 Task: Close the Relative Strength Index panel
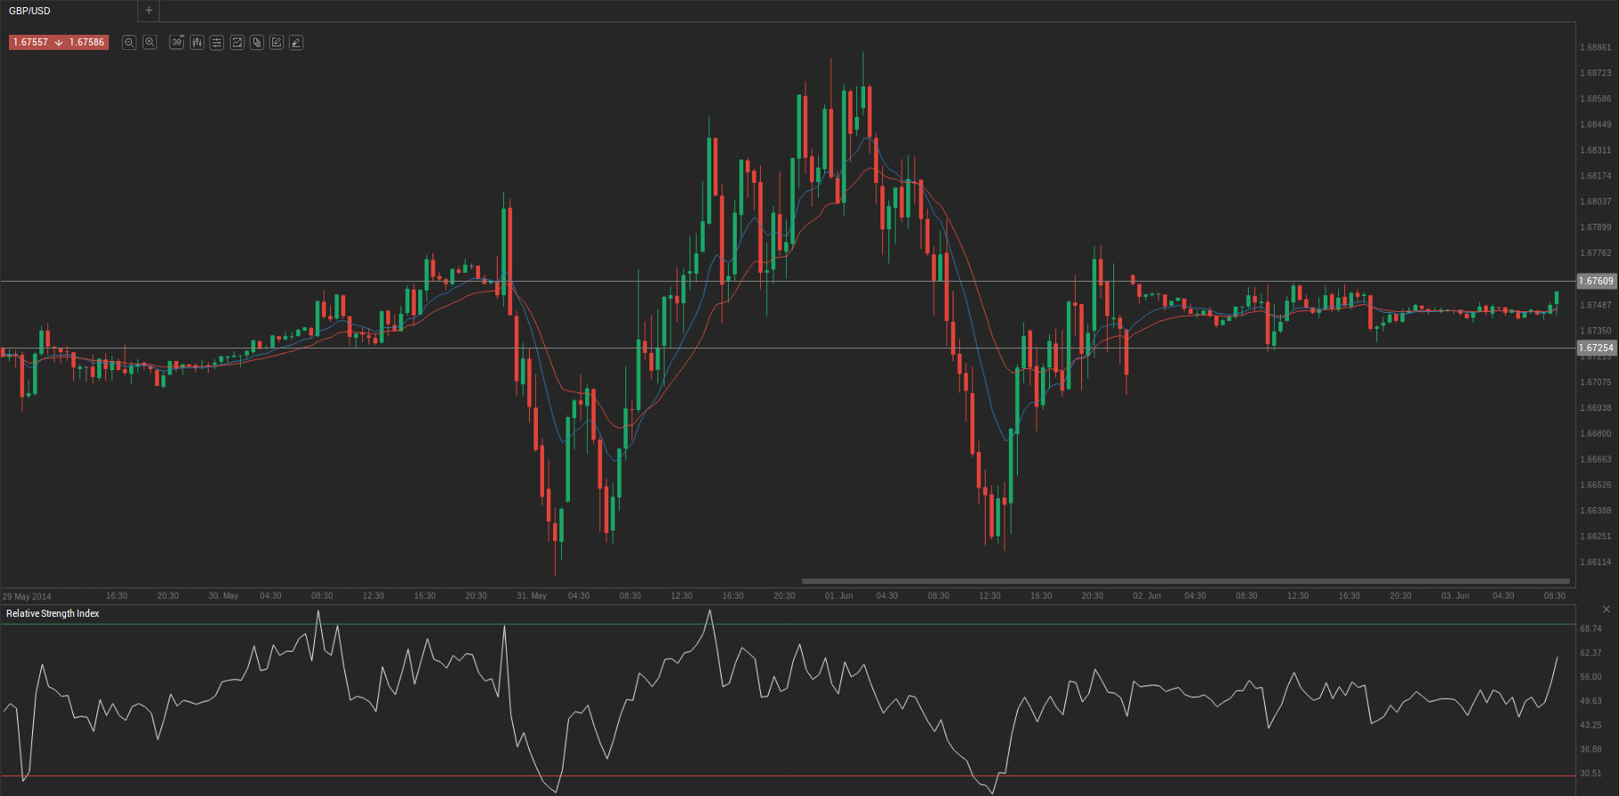click(x=1607, y=610)
